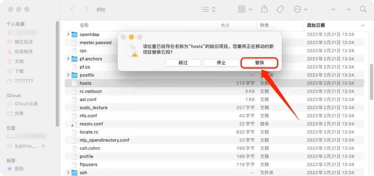Click the 共享 folder icon in sidebar
Image resolution: width=374 pixels, height=176 pixels.
[x=10, y=114]
